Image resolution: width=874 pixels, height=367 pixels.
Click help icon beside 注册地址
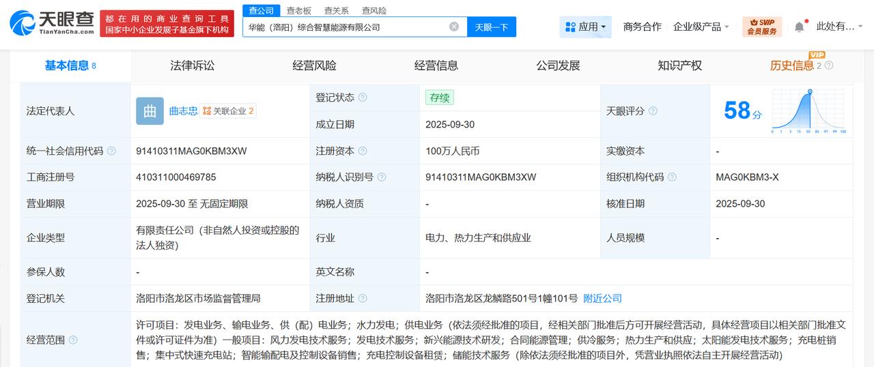point(363,299)
